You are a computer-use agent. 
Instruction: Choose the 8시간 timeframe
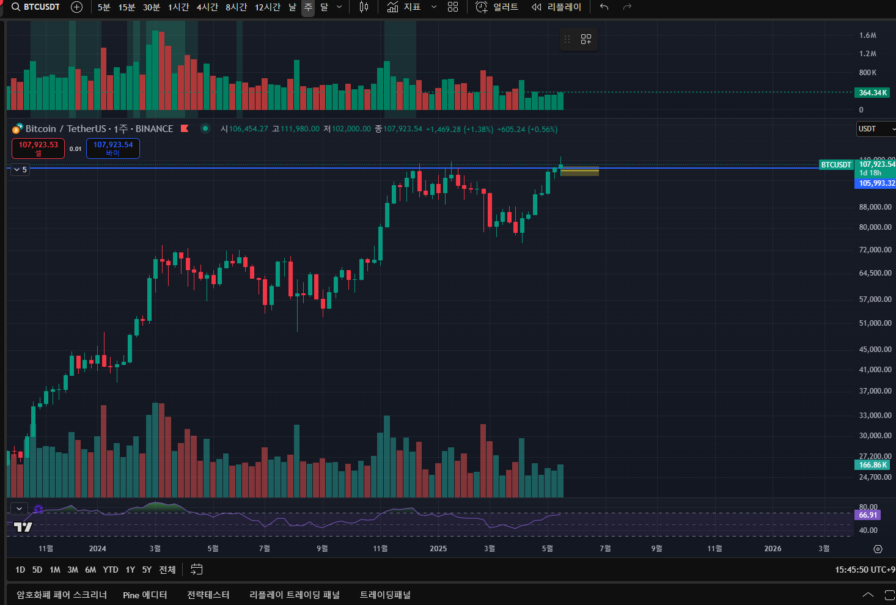pyautogui.click(x=236, y=7)
